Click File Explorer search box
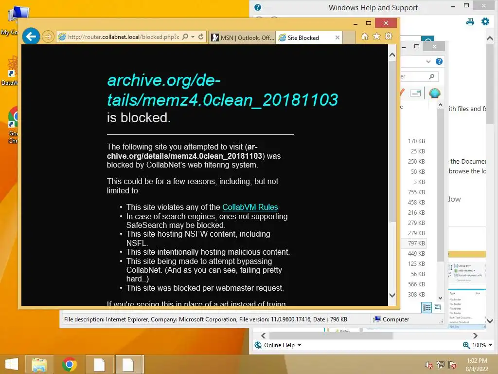Image resolution: width=498 pixels, height=374 pixels. tap(419, 76)
